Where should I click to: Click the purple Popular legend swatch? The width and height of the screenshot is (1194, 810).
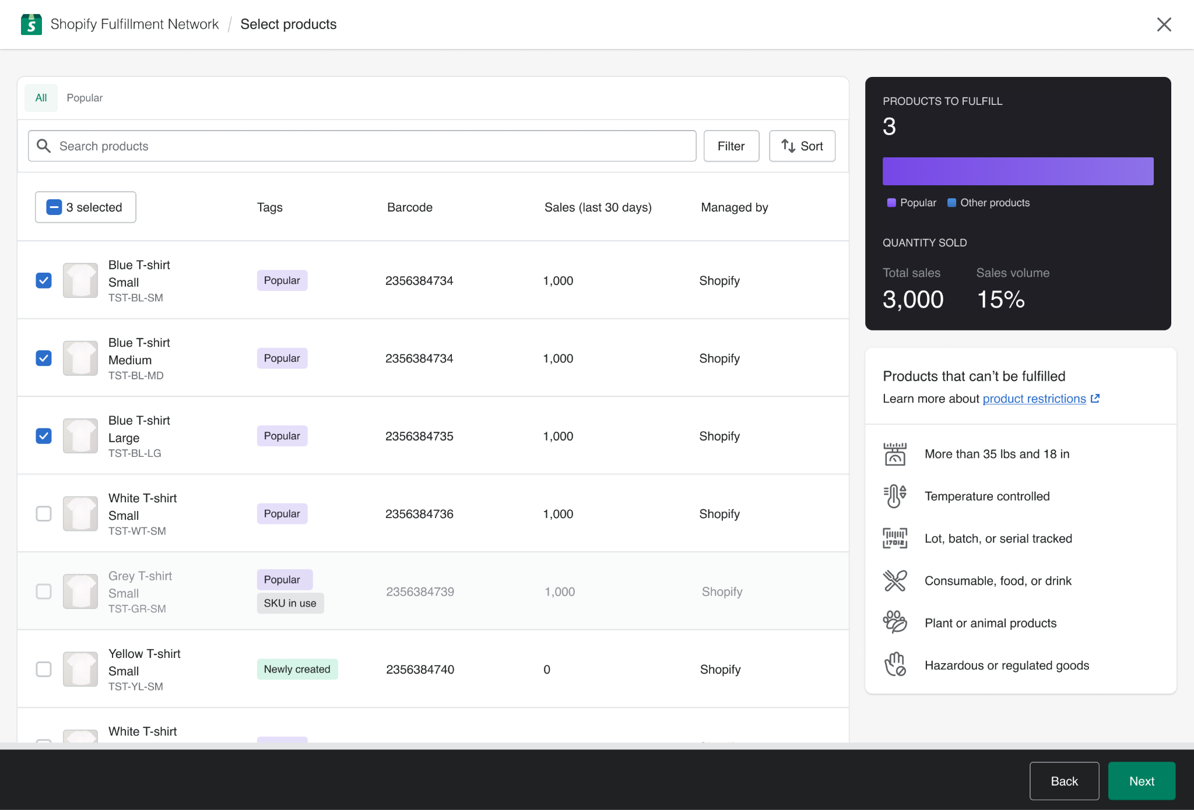pyautogui.click(x=891, y=203)
